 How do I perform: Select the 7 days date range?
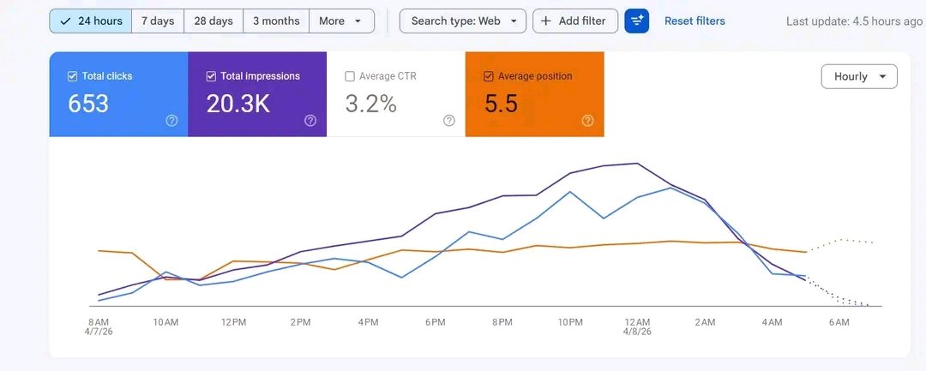tap(158, 21)
